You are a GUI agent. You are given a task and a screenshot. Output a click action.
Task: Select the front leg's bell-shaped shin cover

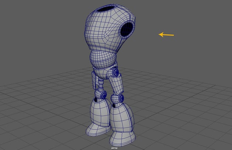click(122, 118)
